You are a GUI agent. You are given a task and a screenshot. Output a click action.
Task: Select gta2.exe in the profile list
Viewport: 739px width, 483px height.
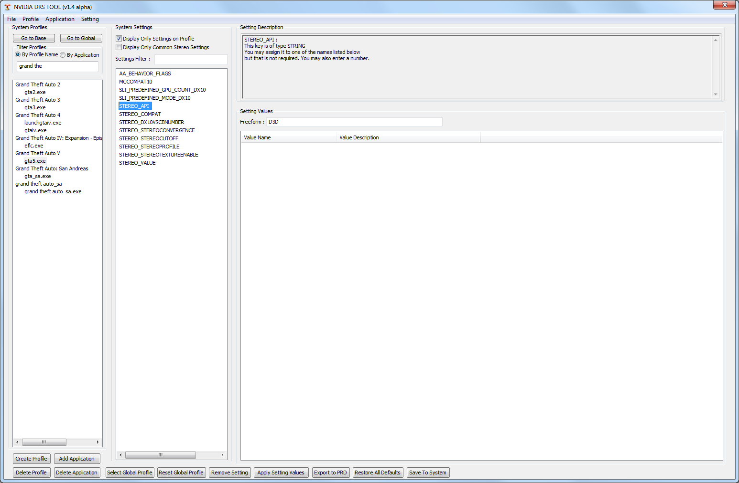point(35,92)
